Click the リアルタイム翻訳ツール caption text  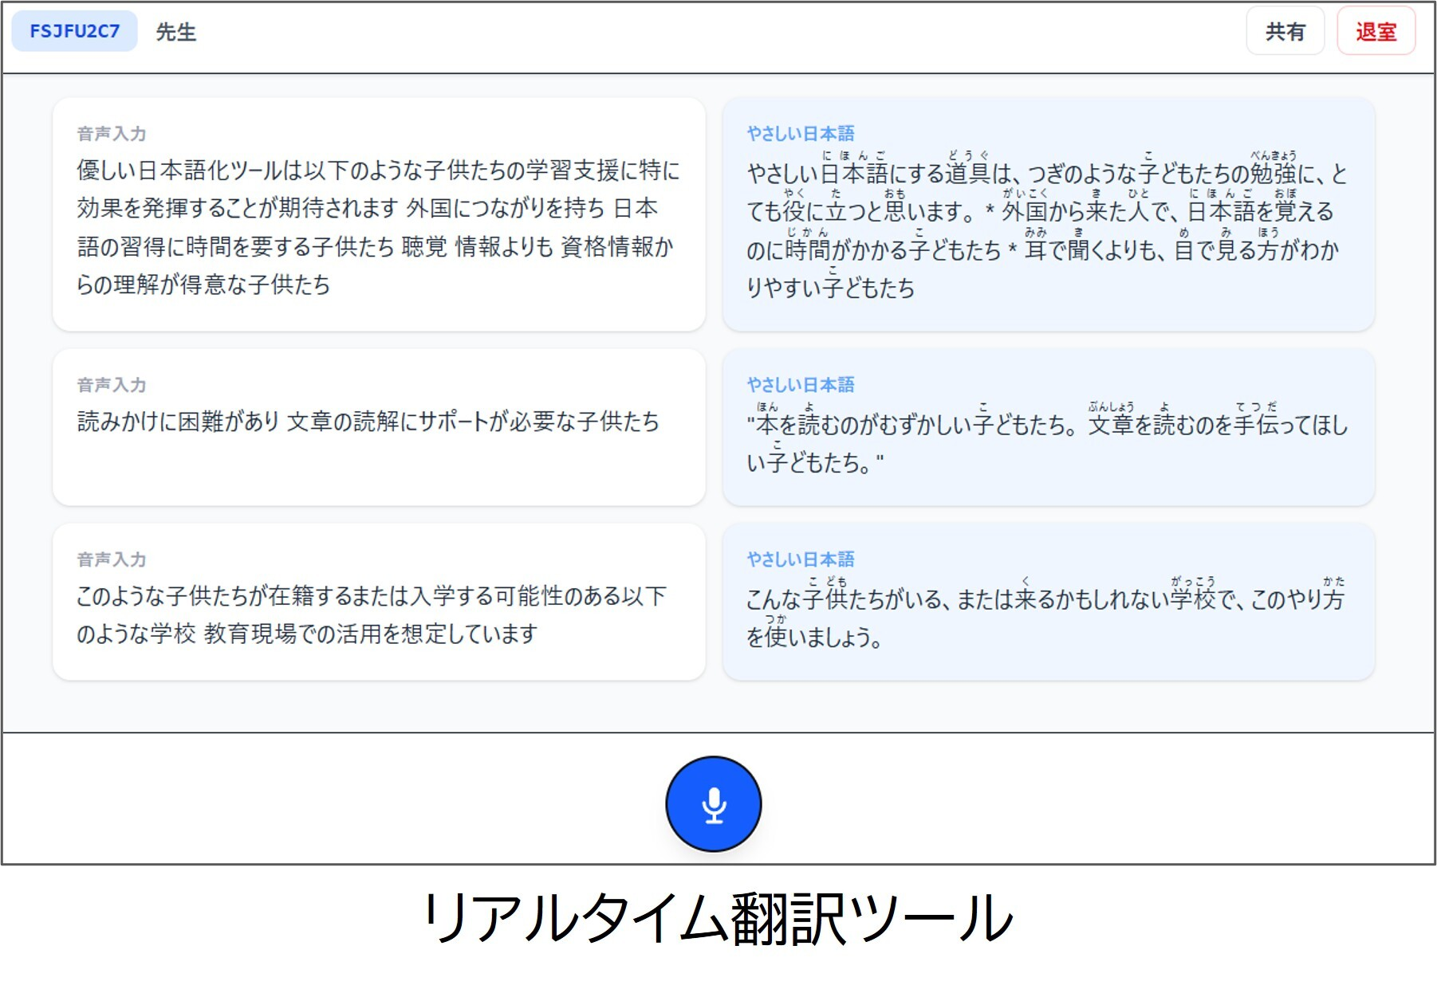pyautogui.click(x=718, y=918)
